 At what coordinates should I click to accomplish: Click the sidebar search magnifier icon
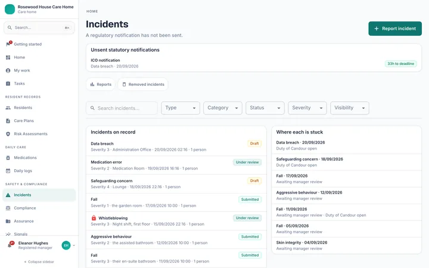tap(10, 27)
